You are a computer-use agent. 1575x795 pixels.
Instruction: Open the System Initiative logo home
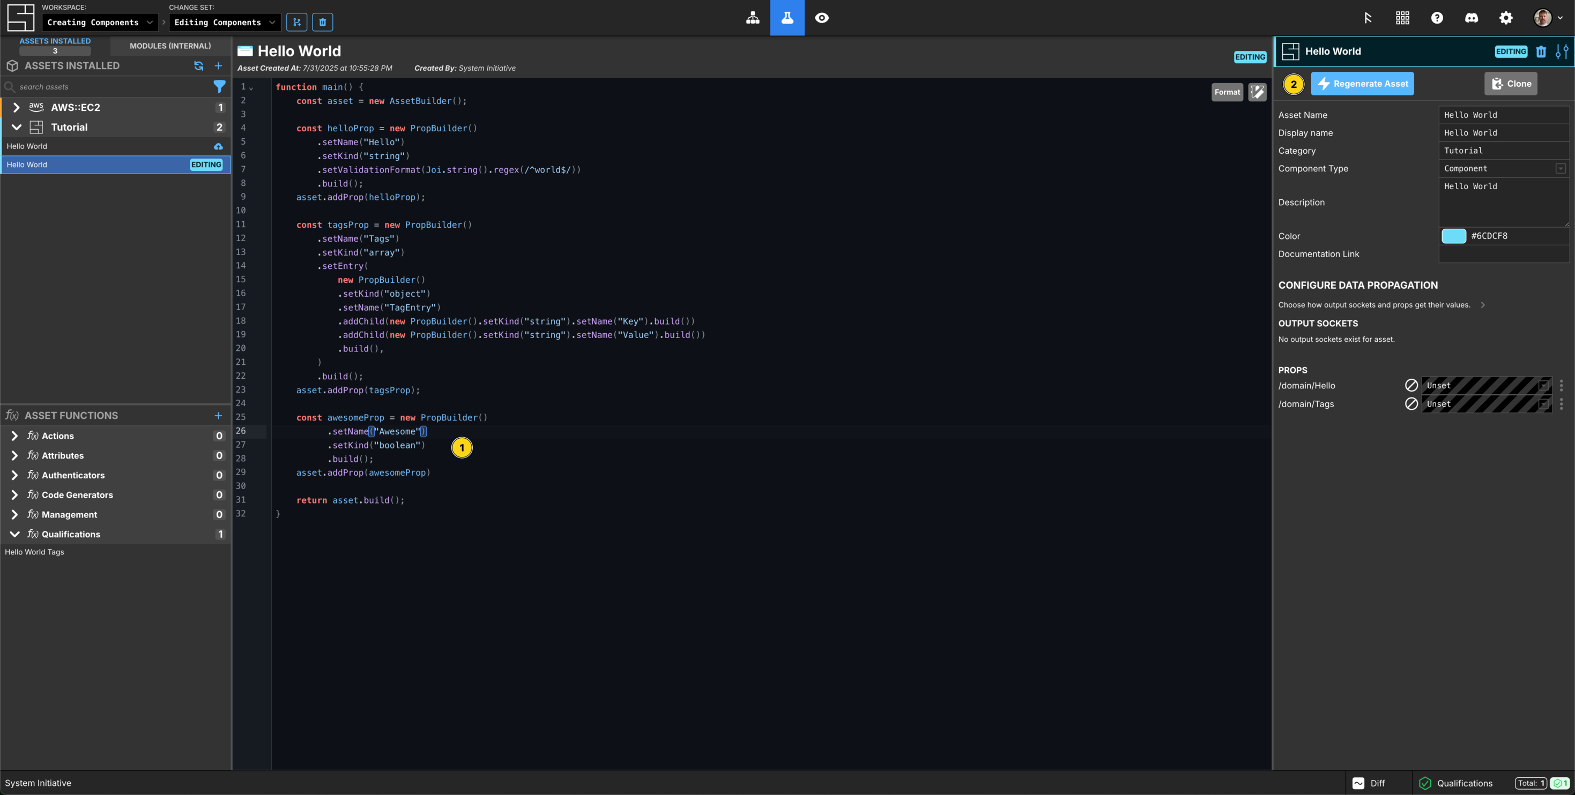20,18
